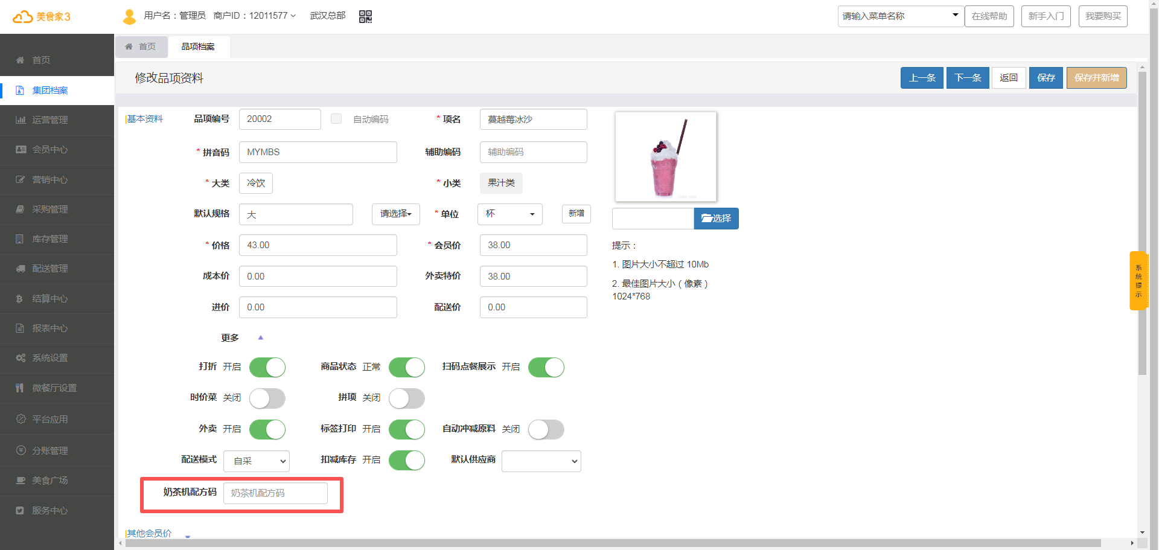Enable the 时价菜 toggle switch
This screenshot has height=550, width=1159.
[267, 398]
